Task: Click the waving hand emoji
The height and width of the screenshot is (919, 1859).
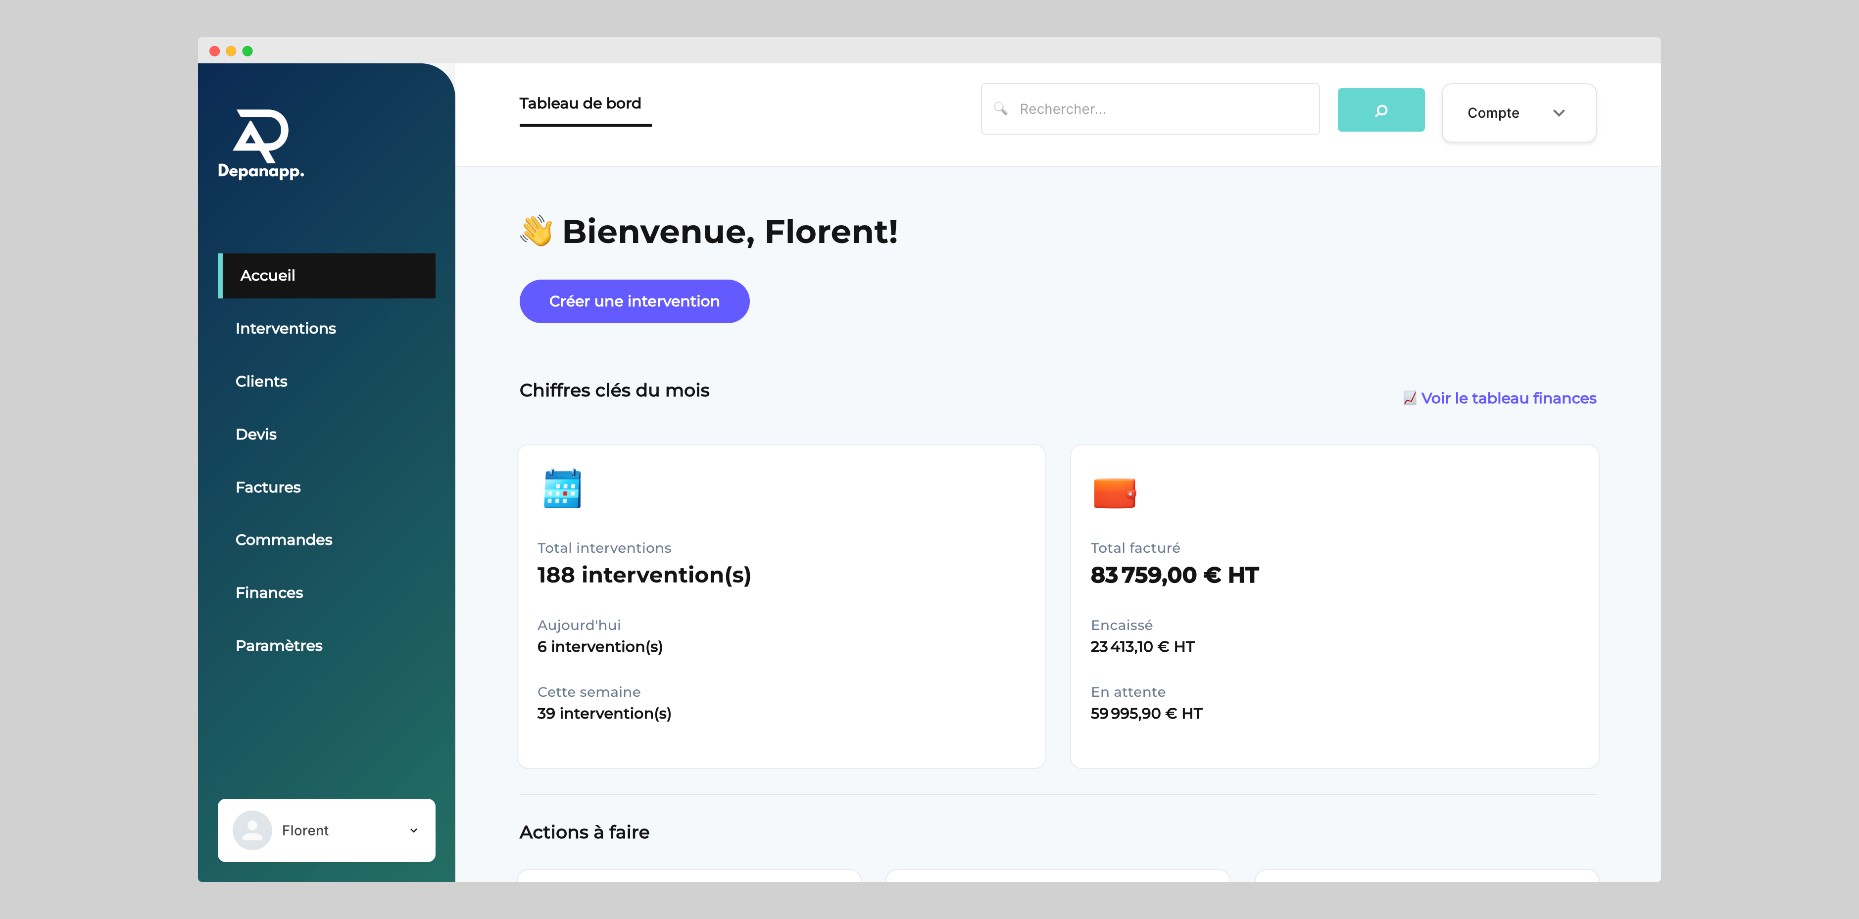Action: (536, 232)
